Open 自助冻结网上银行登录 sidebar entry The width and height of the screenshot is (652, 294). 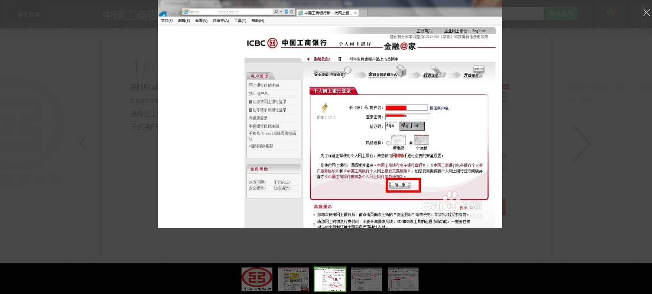click(268, 102)
